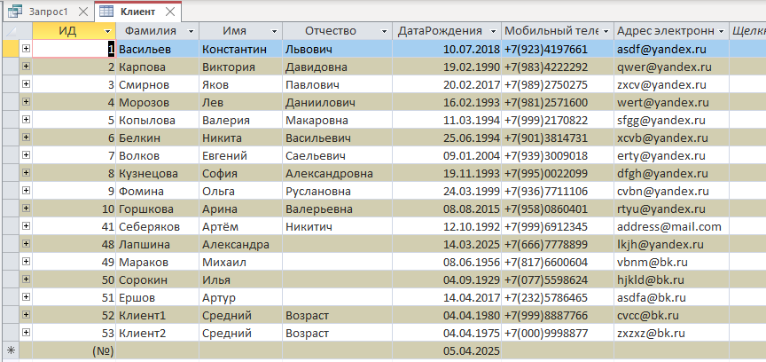Viewport: 766px width, 362px height.
Task: Expand the subdatasheet for Ершов row
Action: click(26, 297)
